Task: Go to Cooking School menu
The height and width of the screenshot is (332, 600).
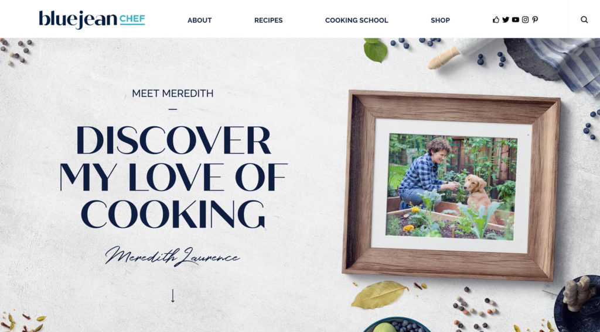Action: pos(357,20)
